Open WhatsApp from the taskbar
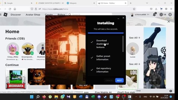This screenshot has height=100, width=178. click(x=62, y=97)
